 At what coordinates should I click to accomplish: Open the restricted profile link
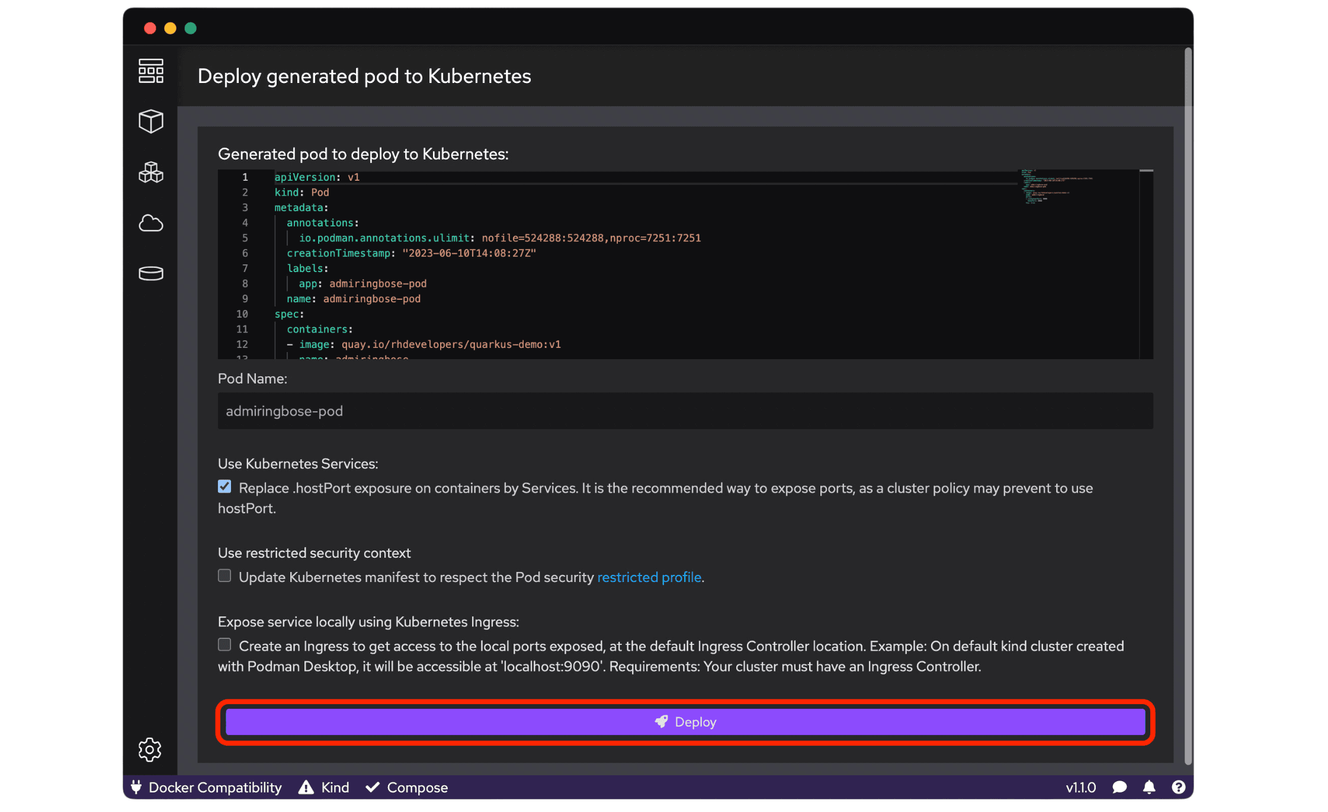pos(649,577)
